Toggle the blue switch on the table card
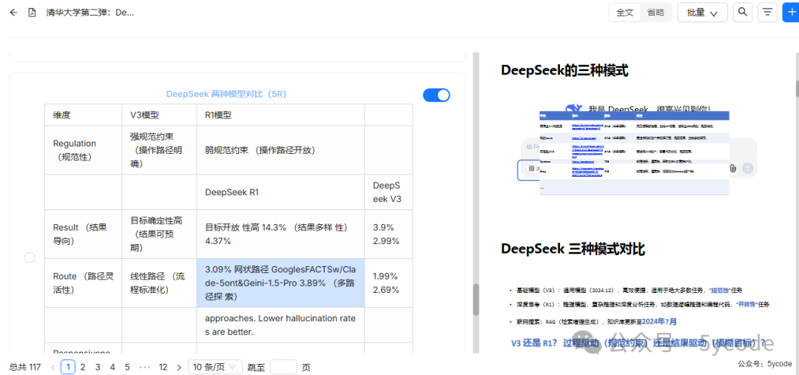This screenshot has width=799, height=375. click(436, 95)
